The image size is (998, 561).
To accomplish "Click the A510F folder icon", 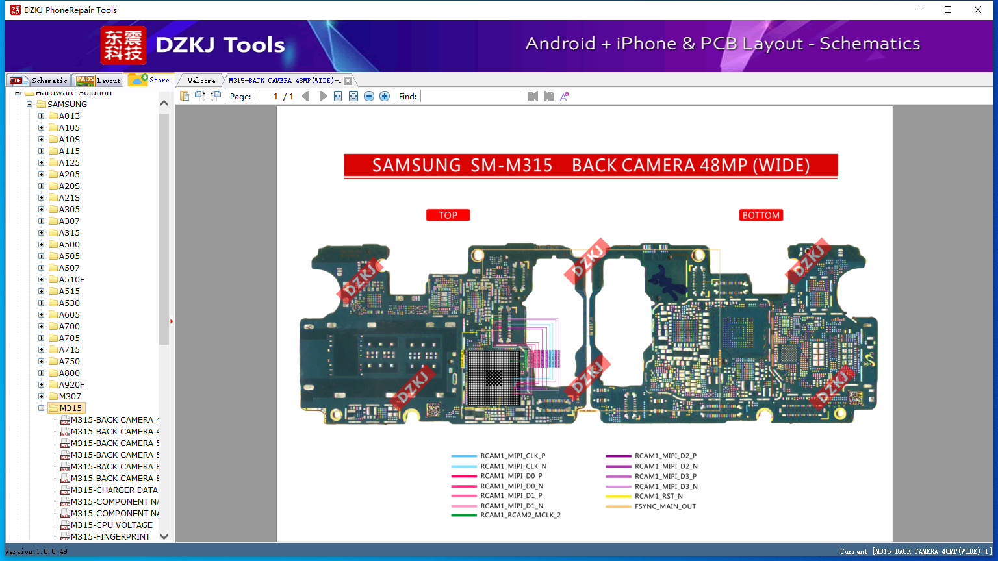I will click(53, 279).
